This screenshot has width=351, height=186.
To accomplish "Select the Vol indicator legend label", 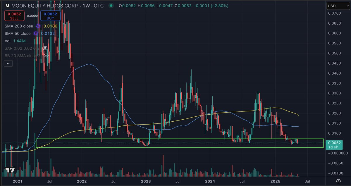I will point(8,41).
